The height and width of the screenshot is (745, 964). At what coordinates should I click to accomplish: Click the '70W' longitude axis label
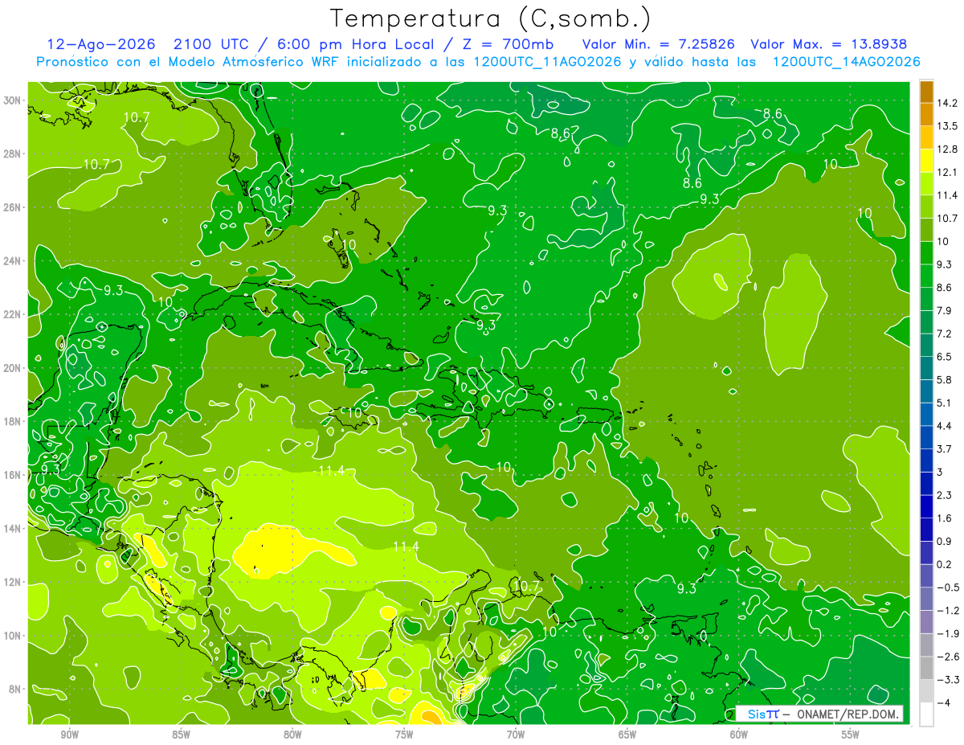[x=516, y=735]
